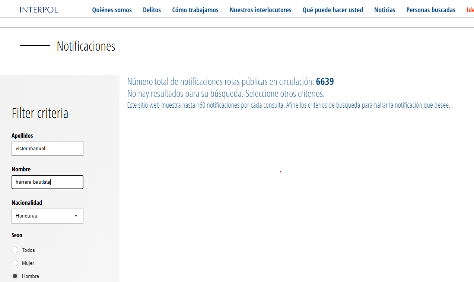Image resolution: width=474 pixels, height=282 pixels.
Task: Open Nuestros interlocutores in navigation
Action: coord(260,10)
